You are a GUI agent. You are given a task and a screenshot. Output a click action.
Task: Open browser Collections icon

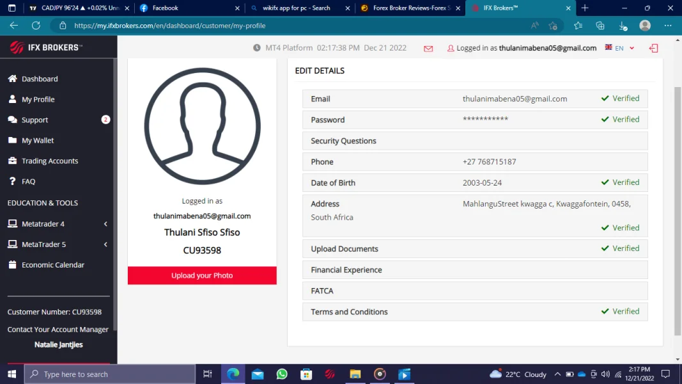pos(600,26)
